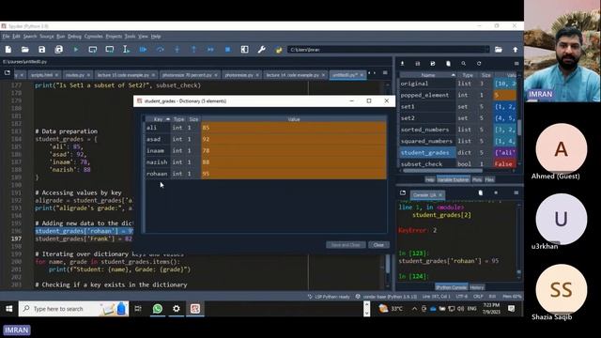Click Remove all variables icon in Variable Explorer

pyautogui.click(x=448, y=64)
